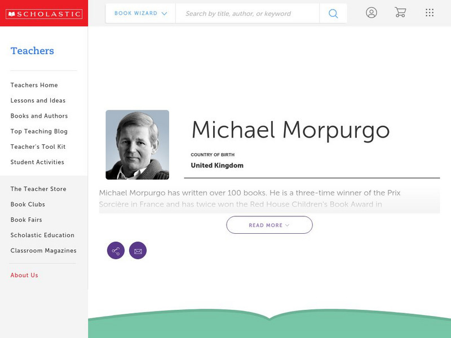This screenshot has height=338, width=451.
Task: Open the shopping cart icon
Action: tap(400, 12)
